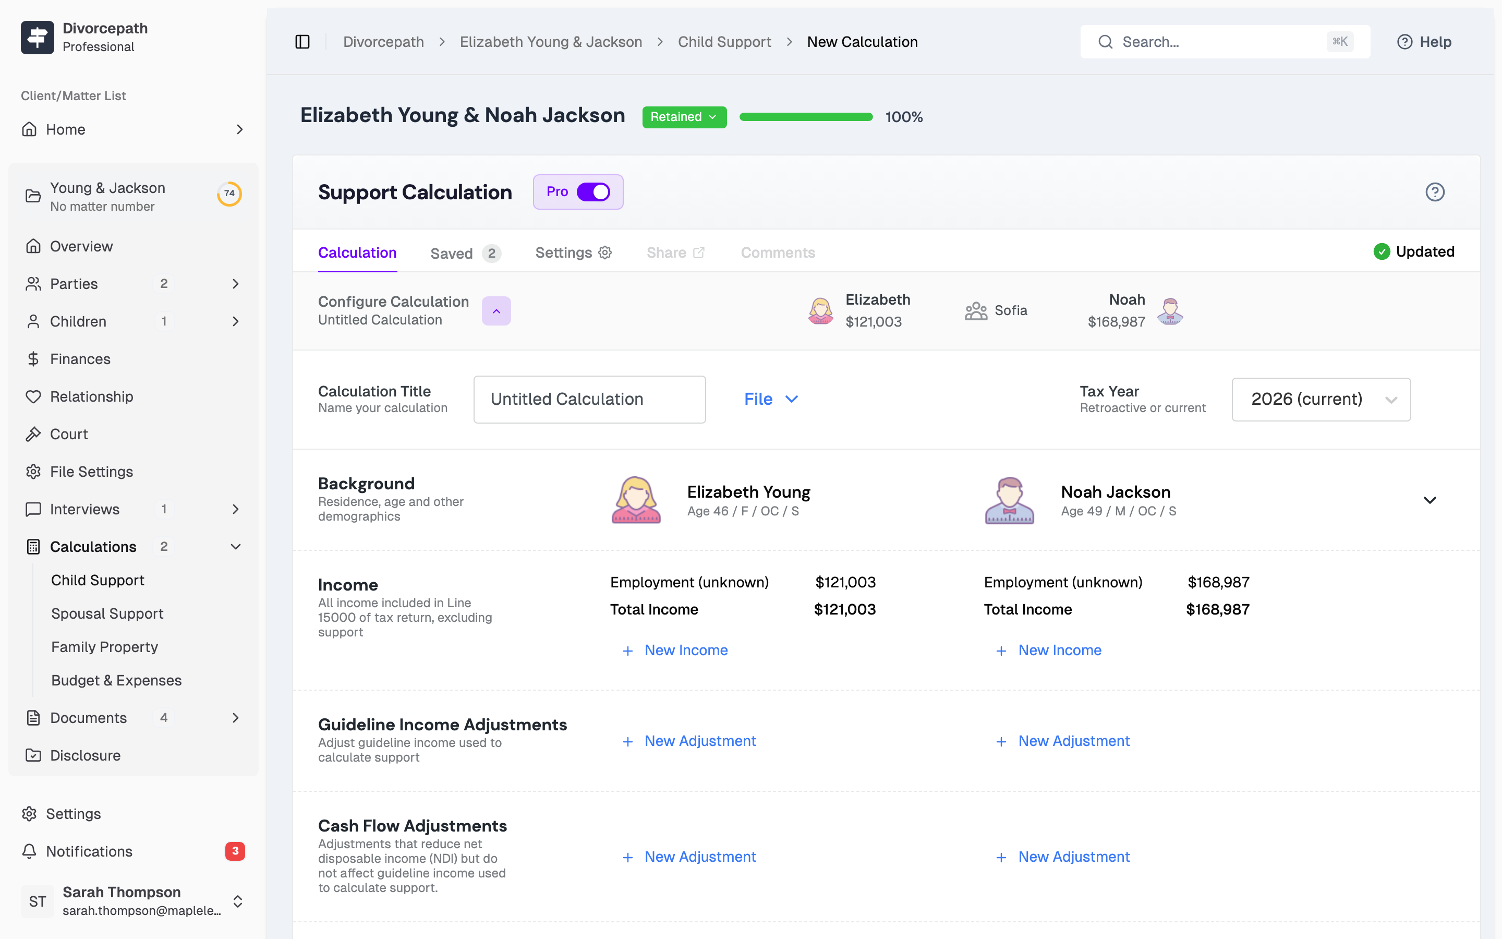Select Spousal Support in sidebar
The height and width of the screenshot is (939, 1502).
[x=107, y=613]
